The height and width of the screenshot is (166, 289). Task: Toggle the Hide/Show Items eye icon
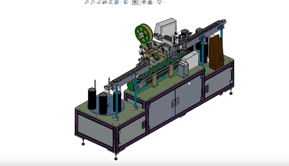pos(135,2)
